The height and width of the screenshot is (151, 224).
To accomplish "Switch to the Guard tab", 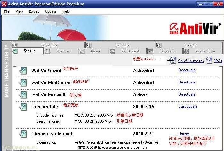I will coord(93,51).
